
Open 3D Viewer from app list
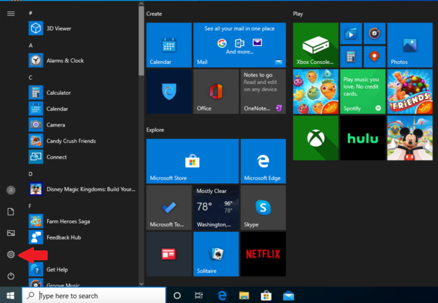(x=59, y=28)
